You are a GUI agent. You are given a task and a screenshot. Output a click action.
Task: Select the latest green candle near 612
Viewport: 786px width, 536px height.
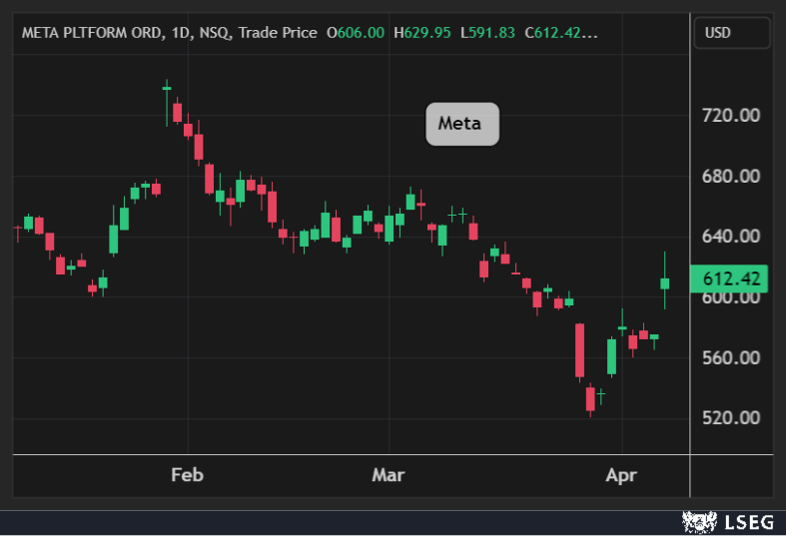665,283
